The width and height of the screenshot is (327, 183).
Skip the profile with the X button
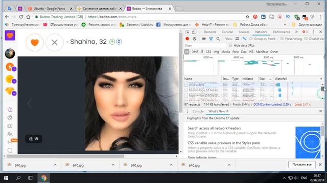[x=55, y=42]
